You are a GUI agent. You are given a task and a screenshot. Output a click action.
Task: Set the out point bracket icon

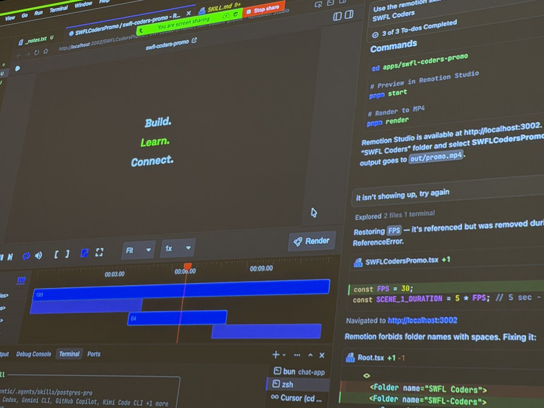point(67,253)
